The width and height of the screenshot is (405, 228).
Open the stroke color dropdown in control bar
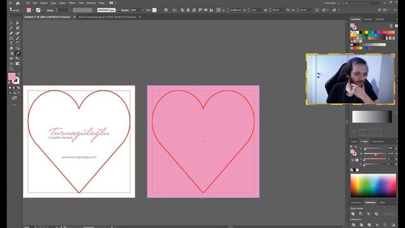click(x=42, y=10)
